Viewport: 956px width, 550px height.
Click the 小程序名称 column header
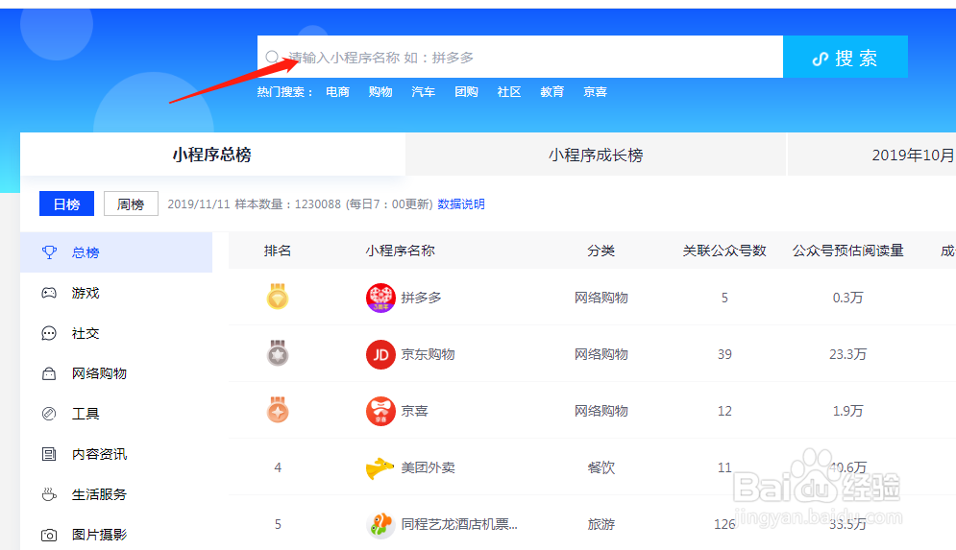point(400,251)
